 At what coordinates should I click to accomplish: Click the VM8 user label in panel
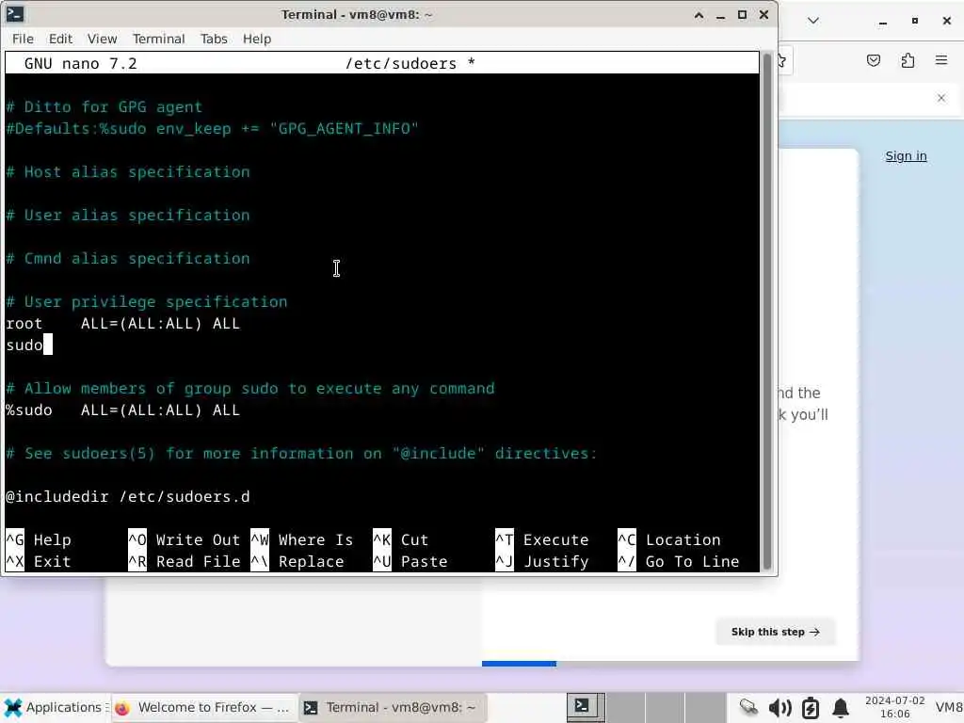point(949,708)
